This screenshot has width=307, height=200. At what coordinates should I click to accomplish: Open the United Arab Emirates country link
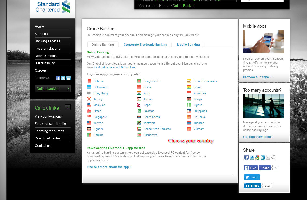tap(157, 129)
